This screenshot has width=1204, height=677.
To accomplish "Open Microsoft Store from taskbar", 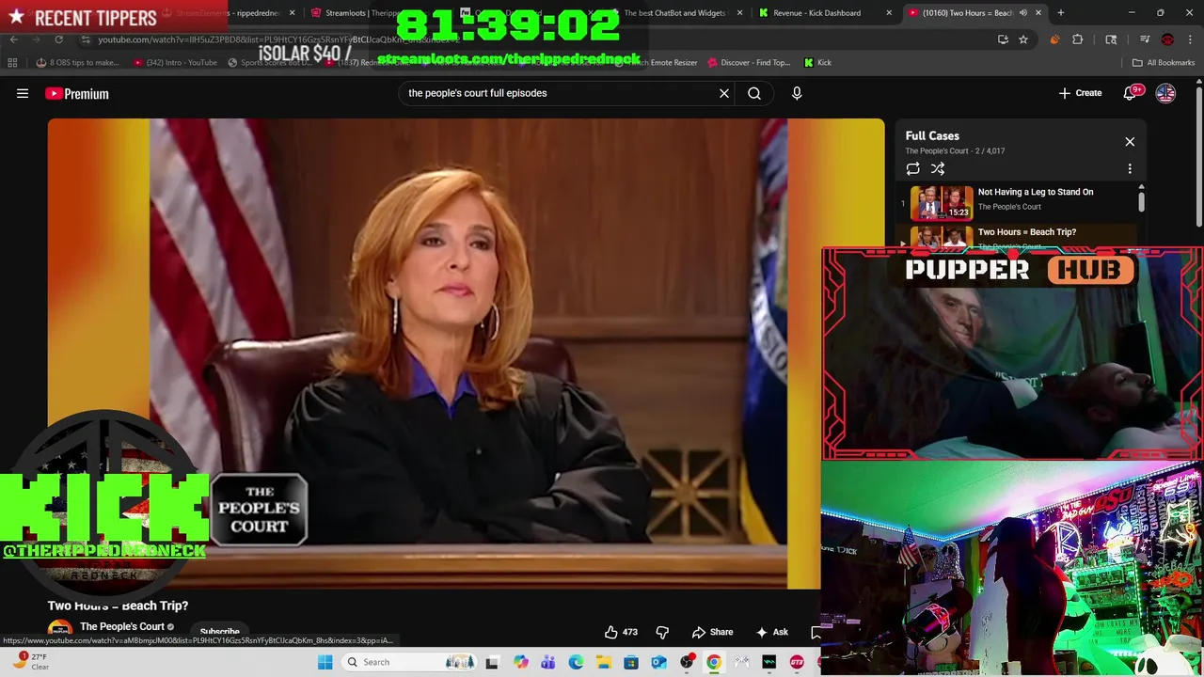I will click(x=631, y=662).
